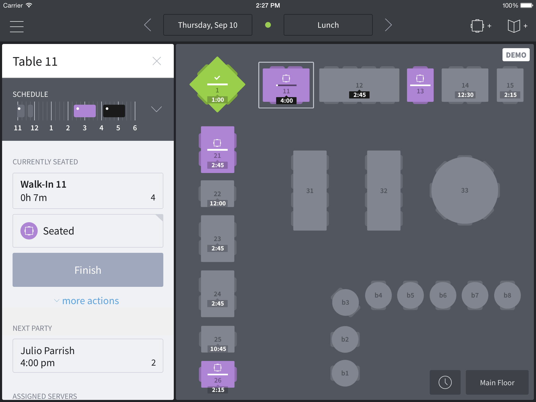Tap the add walk-in table icon
The height and width of the screenshot is (402, 536).
point(481,26)
